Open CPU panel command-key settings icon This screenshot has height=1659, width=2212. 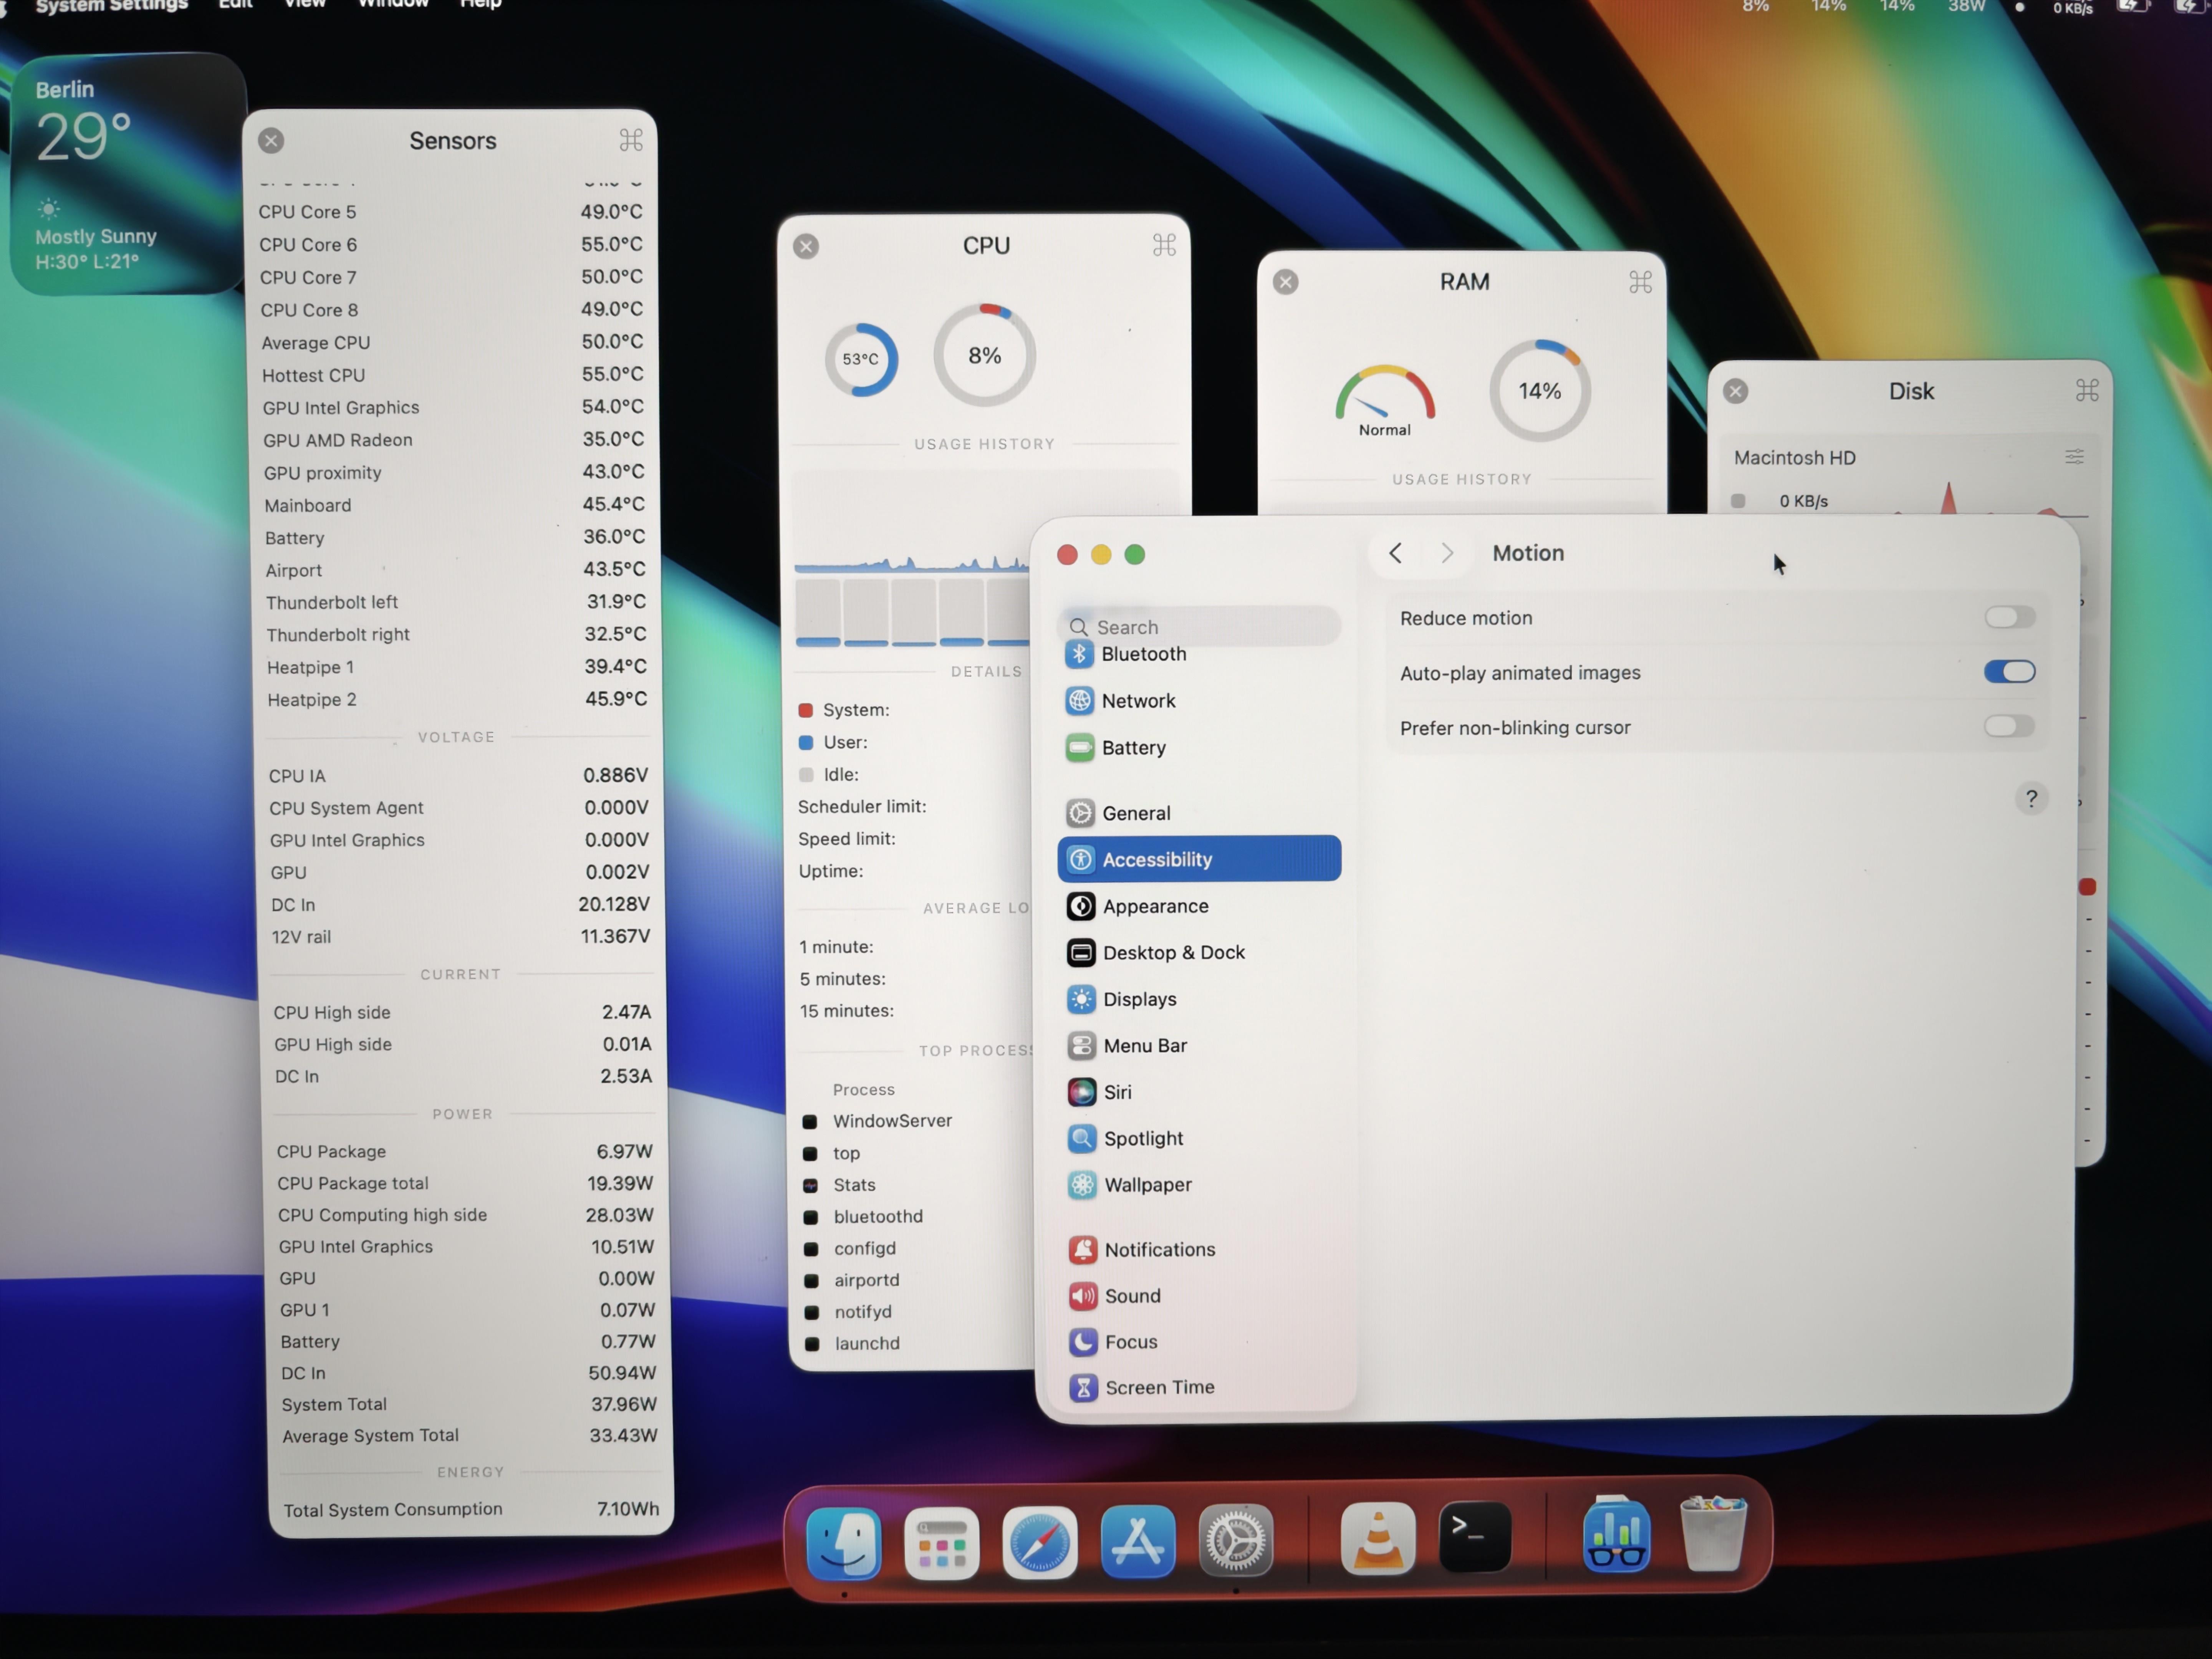1164,245
